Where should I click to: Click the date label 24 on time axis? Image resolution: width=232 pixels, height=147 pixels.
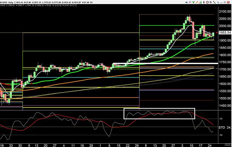pyautogui.click(x=210, y=146)
